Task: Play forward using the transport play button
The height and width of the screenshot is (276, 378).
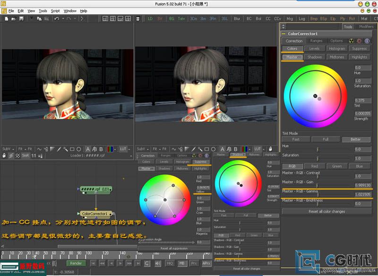Action: pos(120,263)
